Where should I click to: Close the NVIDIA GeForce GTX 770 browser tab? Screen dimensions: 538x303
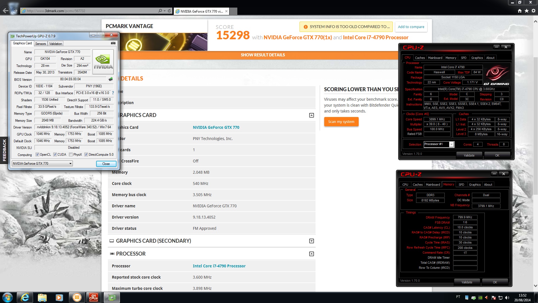tap(226, 11)
